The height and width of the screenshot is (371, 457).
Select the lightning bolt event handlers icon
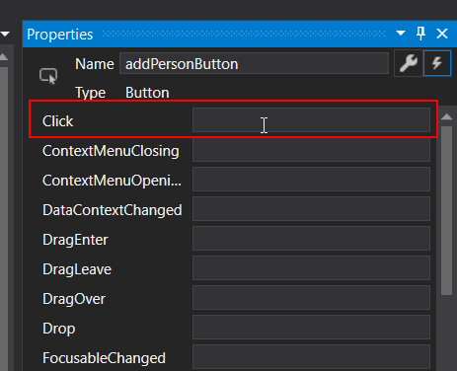click(437, 63)
